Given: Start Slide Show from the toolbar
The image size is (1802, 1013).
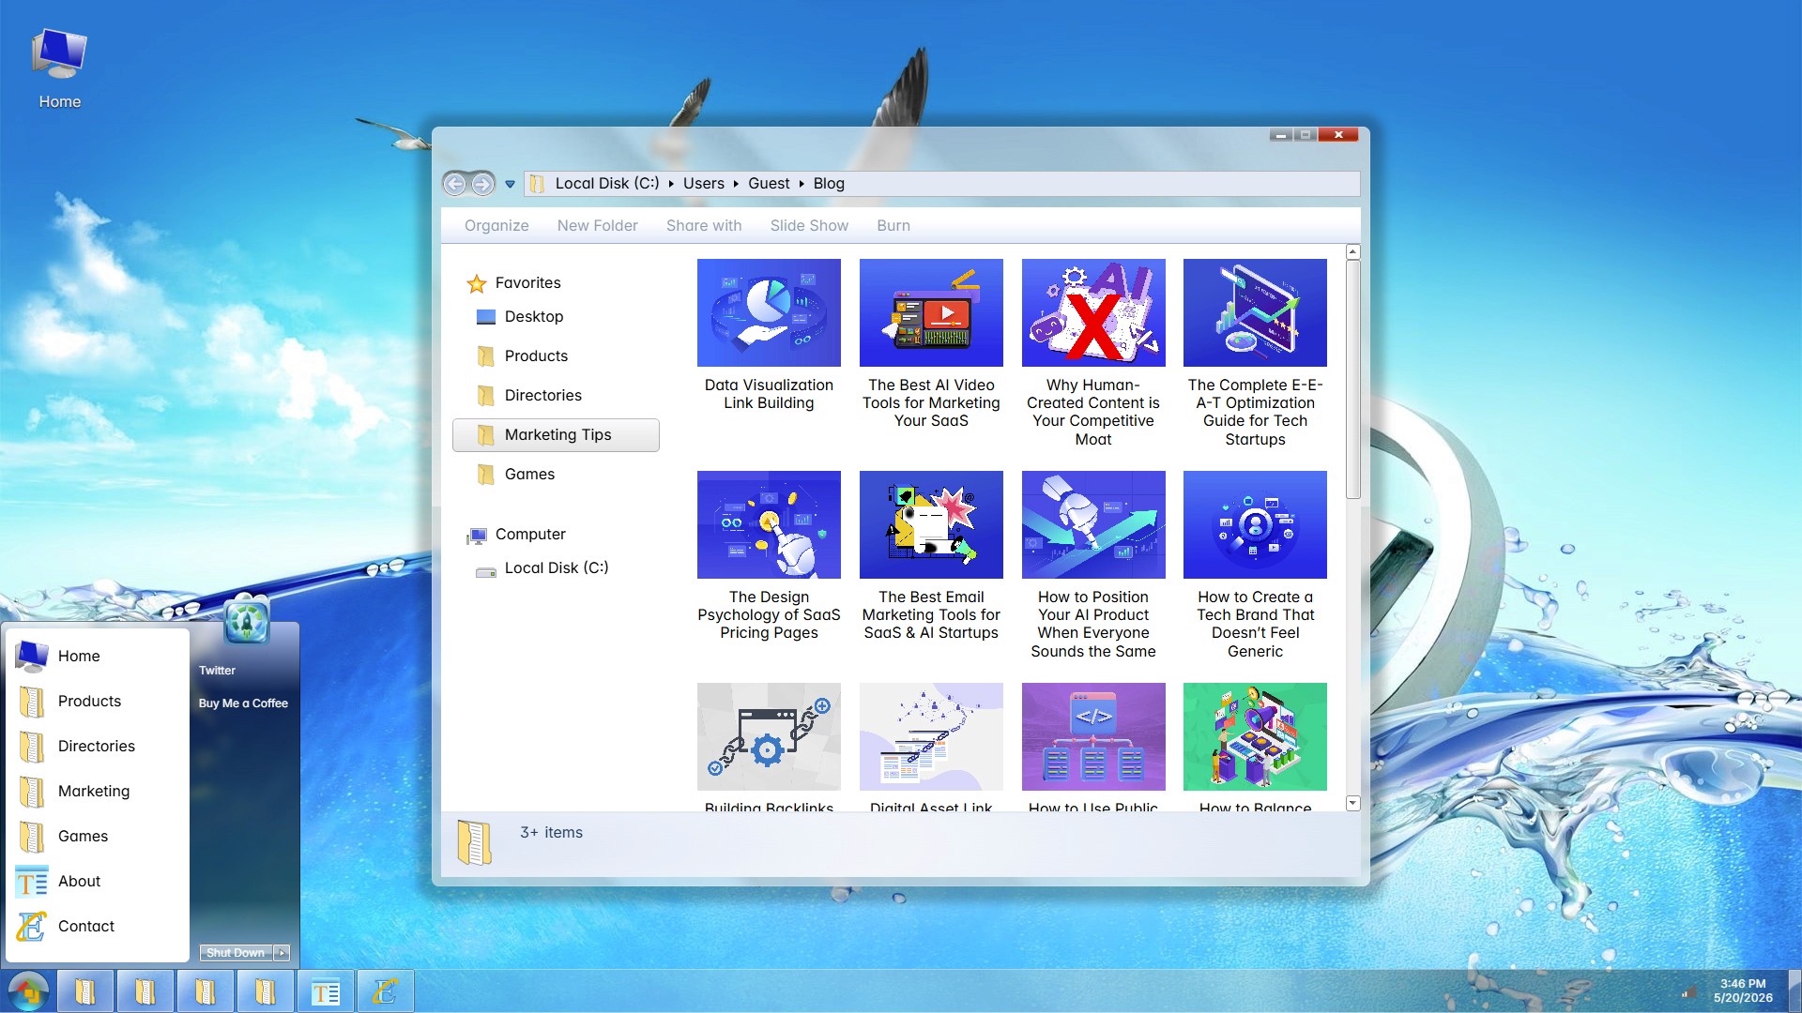Looking at the screenshot, I should tap(809, 225).
